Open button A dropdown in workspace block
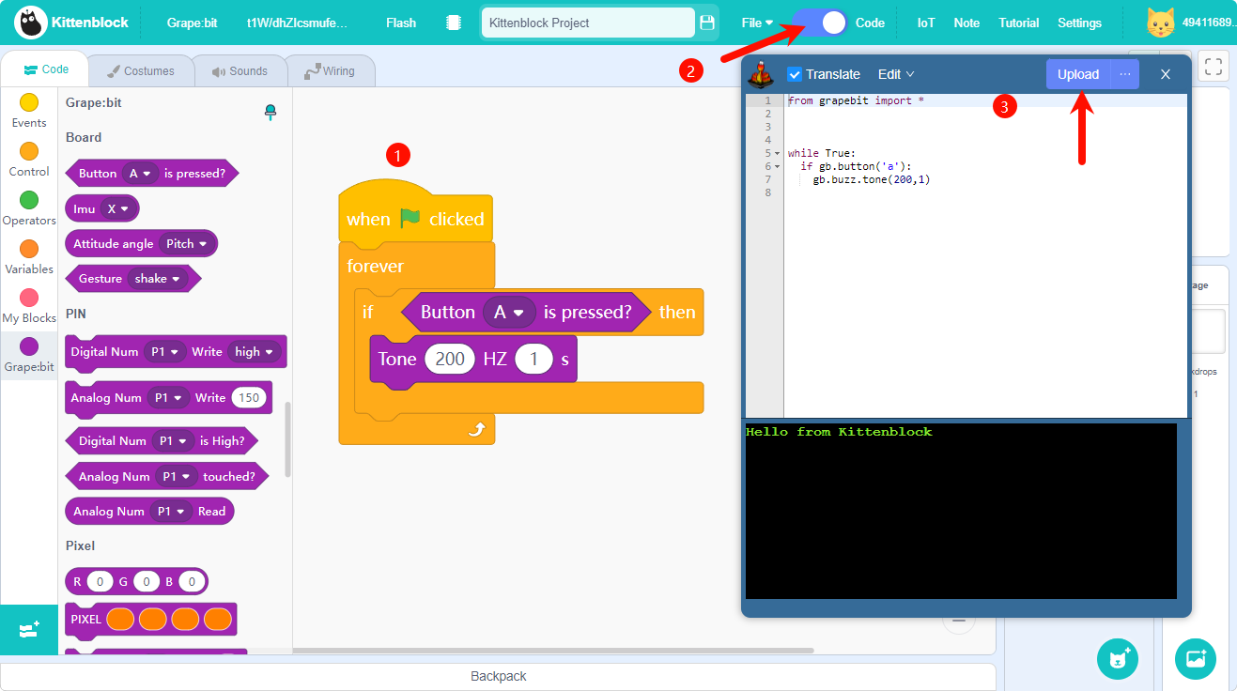This screenshot has width=1237, height=691. (509, 312)
